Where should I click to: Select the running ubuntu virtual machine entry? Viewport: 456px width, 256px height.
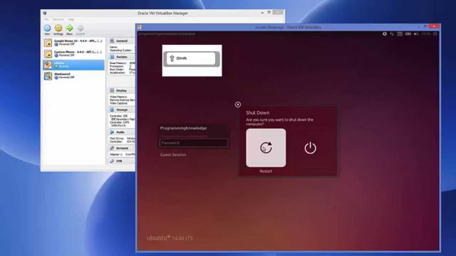coord(74,65)
